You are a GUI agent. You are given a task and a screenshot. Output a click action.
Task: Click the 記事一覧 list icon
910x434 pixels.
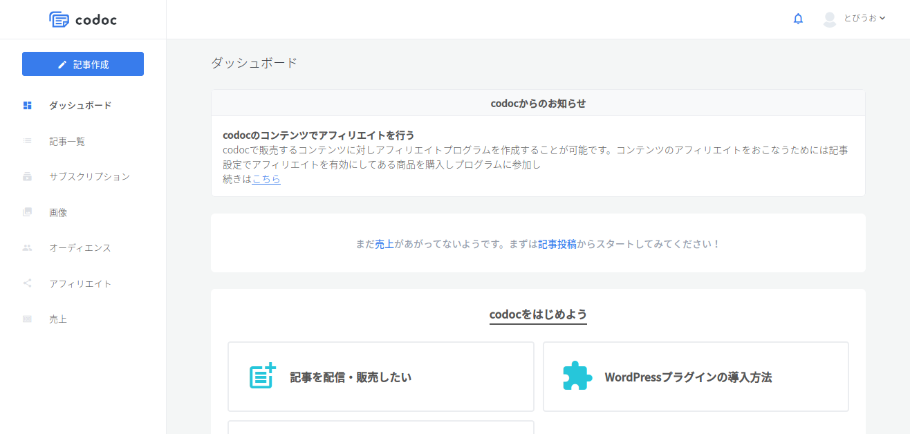pos(28,141)
